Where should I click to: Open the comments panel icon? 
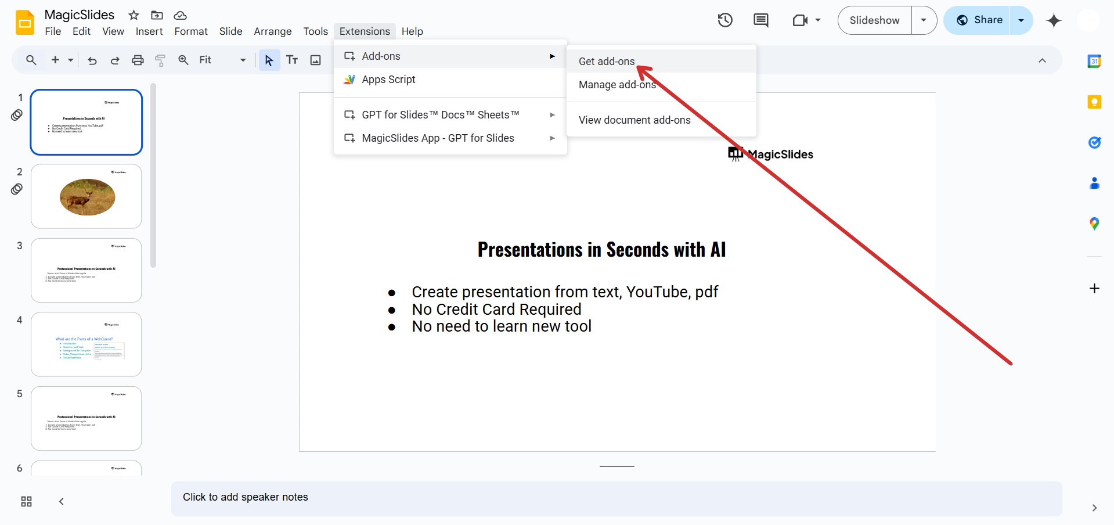760,20
